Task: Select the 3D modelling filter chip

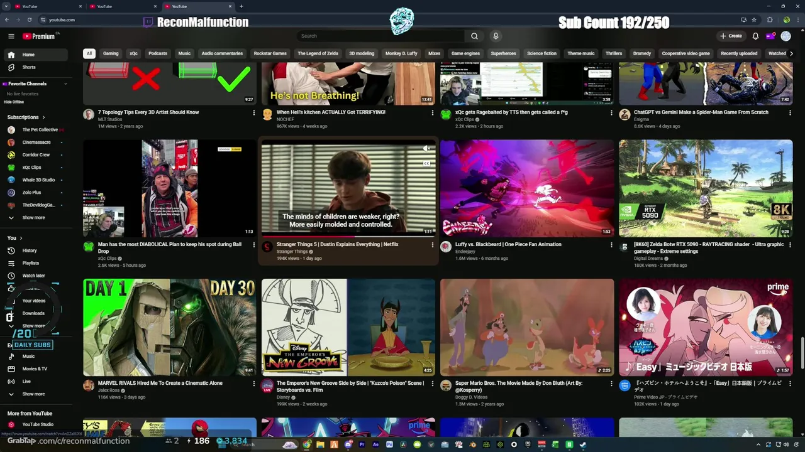Action: coord(362,53)
